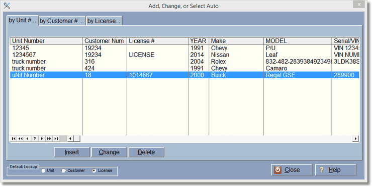Jump to last record navigation button

point(56,138)
